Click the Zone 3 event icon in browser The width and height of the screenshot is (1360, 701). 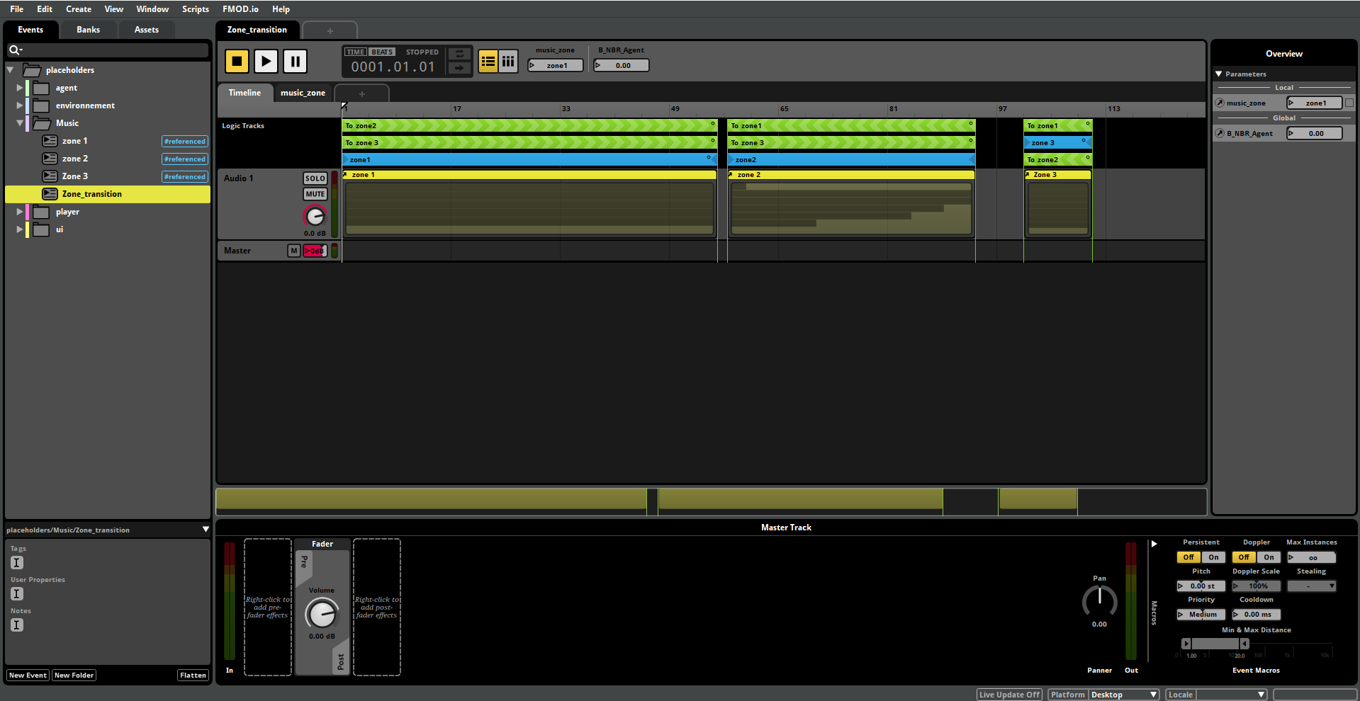(x=50, y=176)
